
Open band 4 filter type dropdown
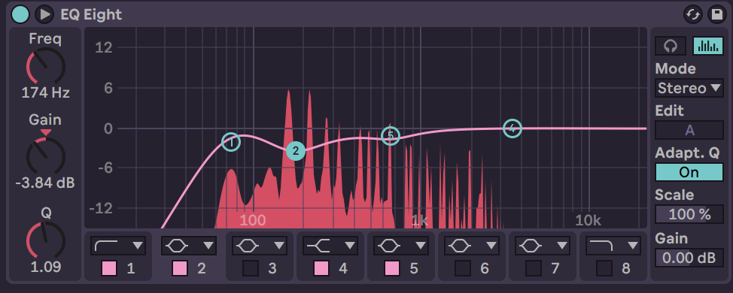[x=330, y=246]
